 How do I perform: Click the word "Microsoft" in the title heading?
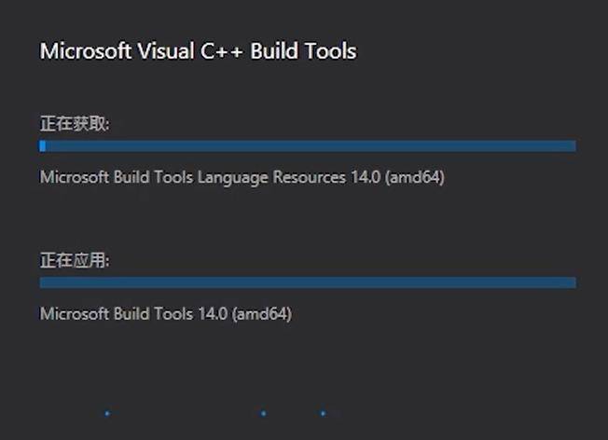tap(86, 50)
